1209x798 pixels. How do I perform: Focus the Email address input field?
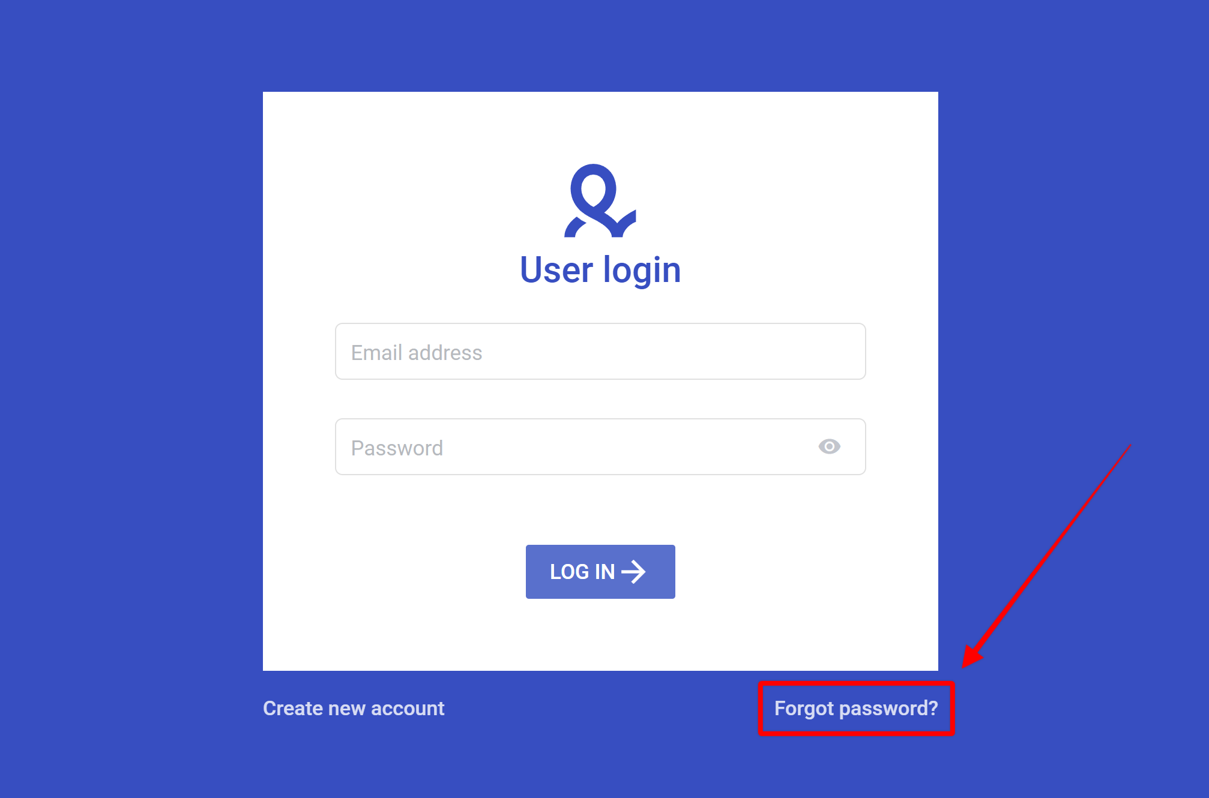pos(600,352)
